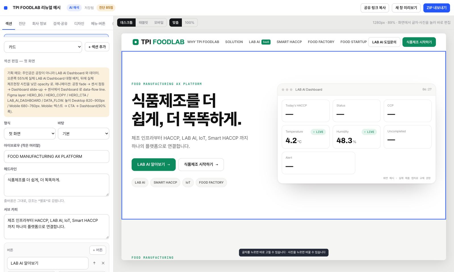The image size is (454, 272).
Task: Click SMART HACCP nav link
Action: coord(289,42)
